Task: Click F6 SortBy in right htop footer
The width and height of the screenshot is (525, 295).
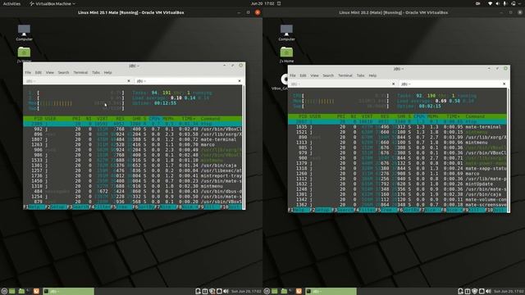Action: tap(409, 210)
